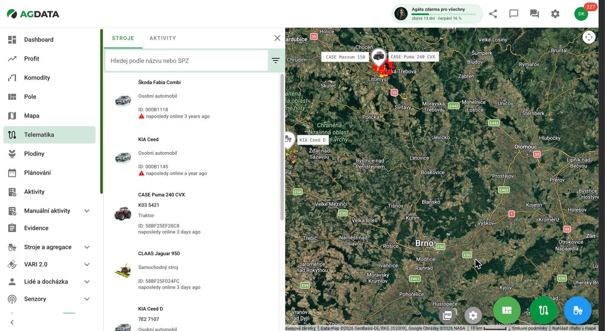Viewport: 605px width, 331px height.
Task: Open Pole in the sidebar
Action: tap(49, 97)
